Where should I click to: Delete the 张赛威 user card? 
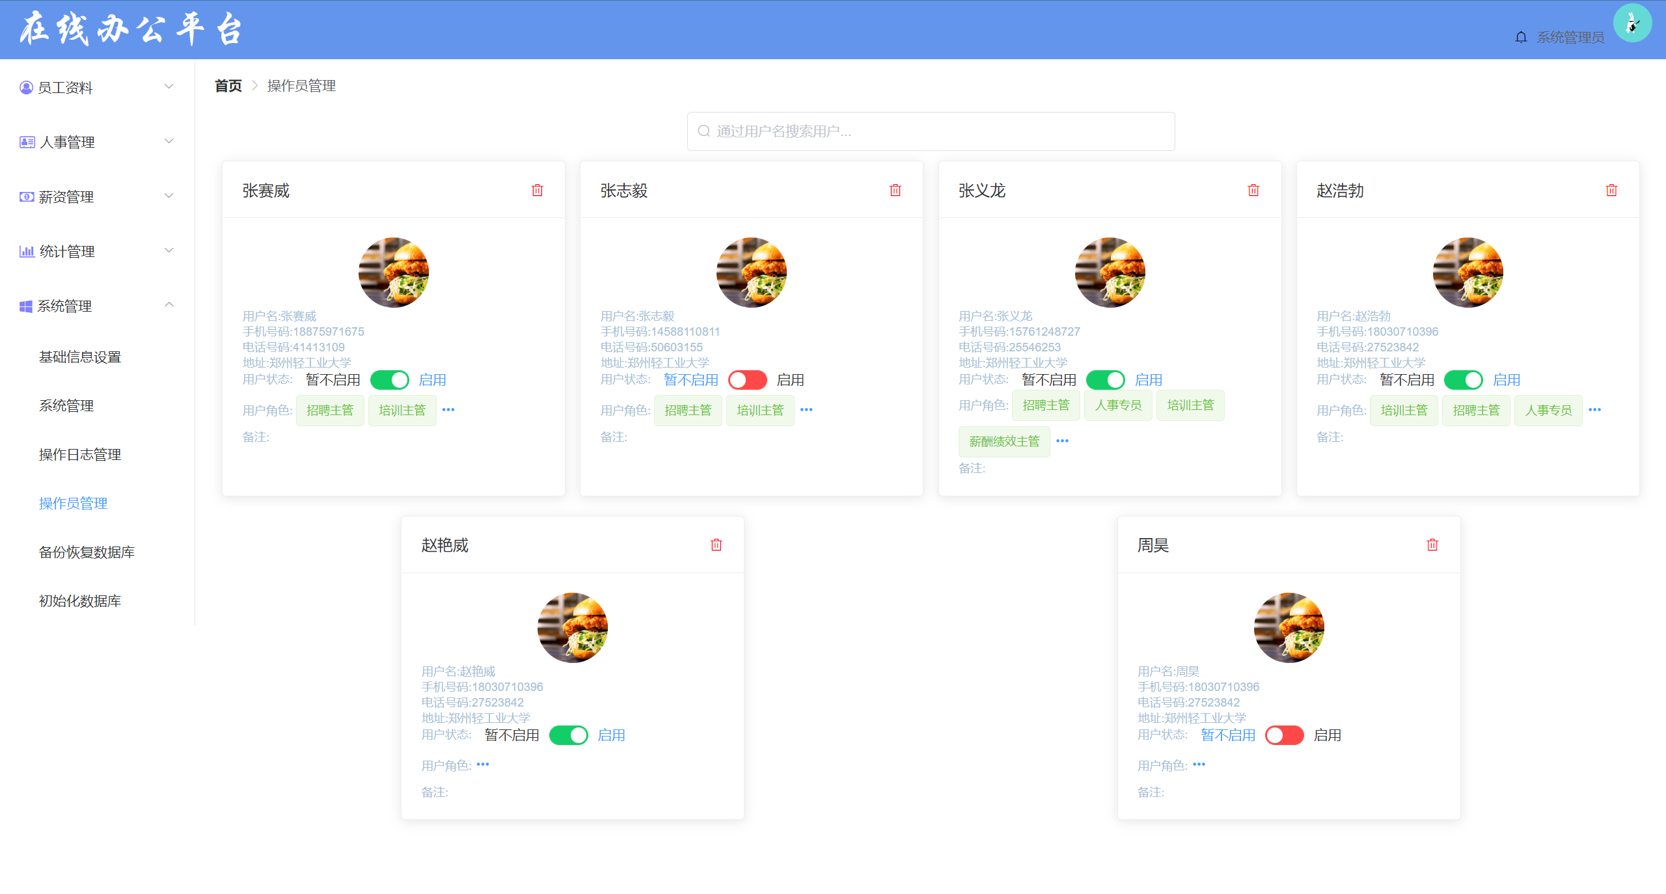tap(537, 190)
